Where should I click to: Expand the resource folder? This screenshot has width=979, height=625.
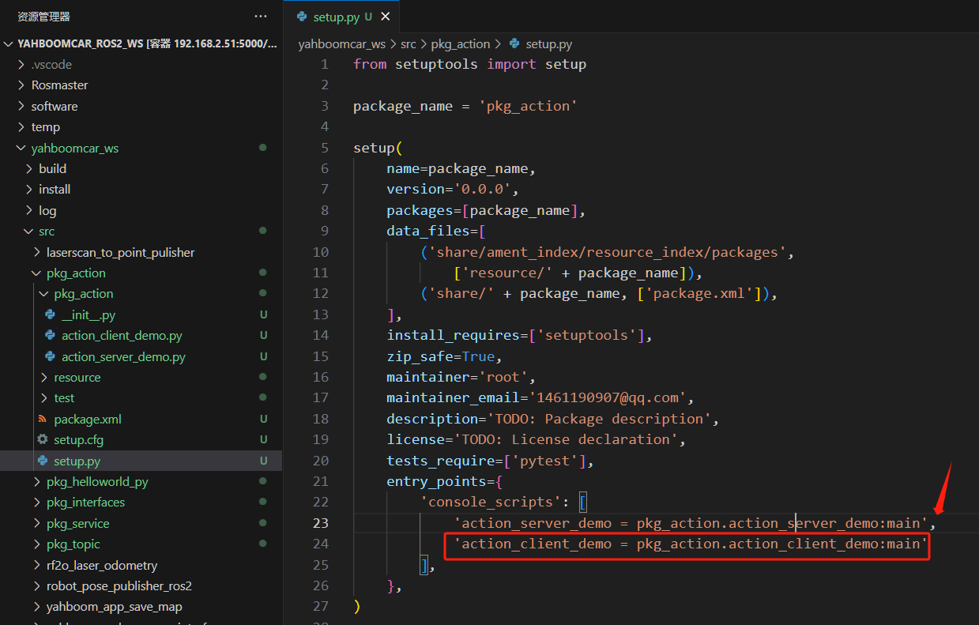point(141,378)
